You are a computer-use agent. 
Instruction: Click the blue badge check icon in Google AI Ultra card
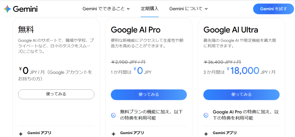click(206, 115)
